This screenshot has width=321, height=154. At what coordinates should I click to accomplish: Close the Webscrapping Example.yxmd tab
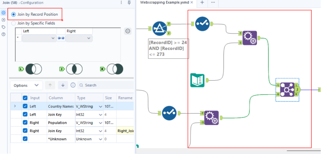point(192,2)
